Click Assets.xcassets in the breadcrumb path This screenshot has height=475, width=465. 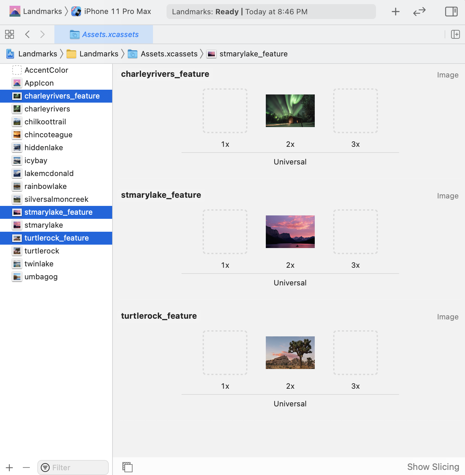point(169,54)
